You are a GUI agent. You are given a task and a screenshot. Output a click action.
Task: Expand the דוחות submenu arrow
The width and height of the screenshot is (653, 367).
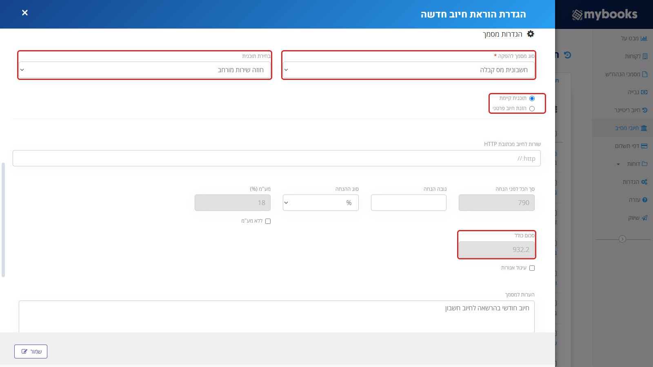pyautogui.click(x=618, y=164)
